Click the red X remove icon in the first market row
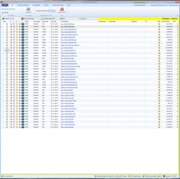Viewport: 180px width, 179px height. coord(11,24)
